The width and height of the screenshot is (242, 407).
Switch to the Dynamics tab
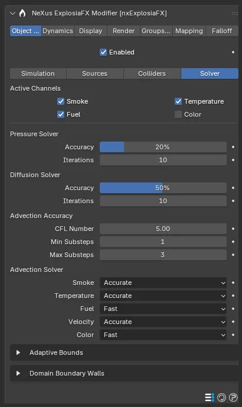58,31
